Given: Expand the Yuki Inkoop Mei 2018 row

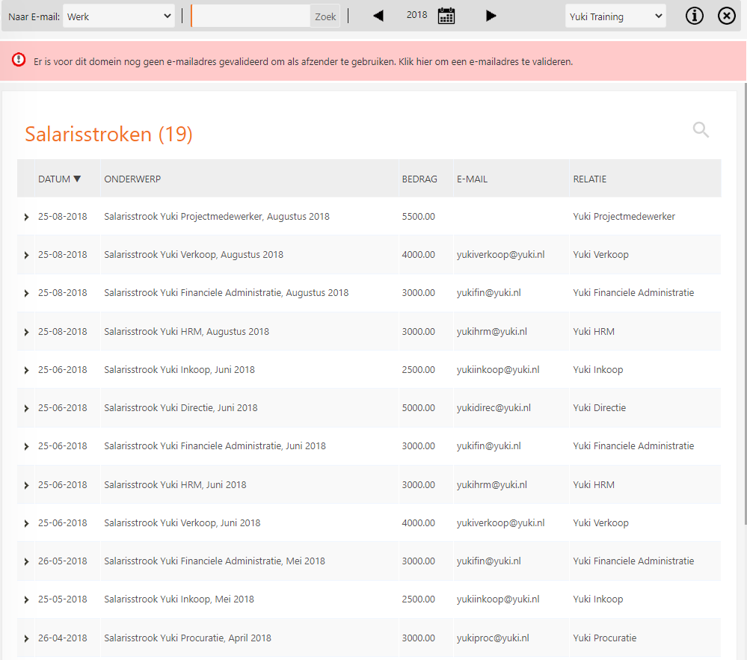Looking at the screenshot, I should tap(26, 599).
